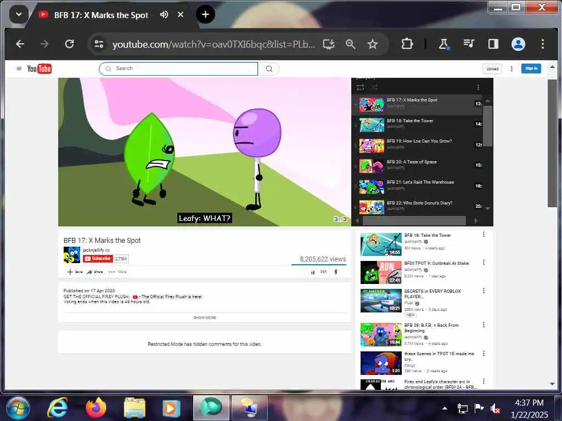
Task: Open options for Firey and Leafy's video
Action: (484, 382)
